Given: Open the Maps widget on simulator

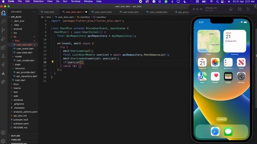Looking at the screenshot, I should click(x=209, y=41).
